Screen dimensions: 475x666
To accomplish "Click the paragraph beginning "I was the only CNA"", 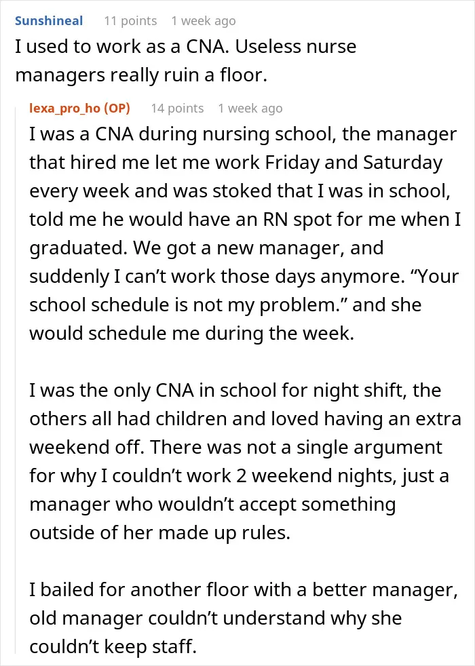I will 245,461.
